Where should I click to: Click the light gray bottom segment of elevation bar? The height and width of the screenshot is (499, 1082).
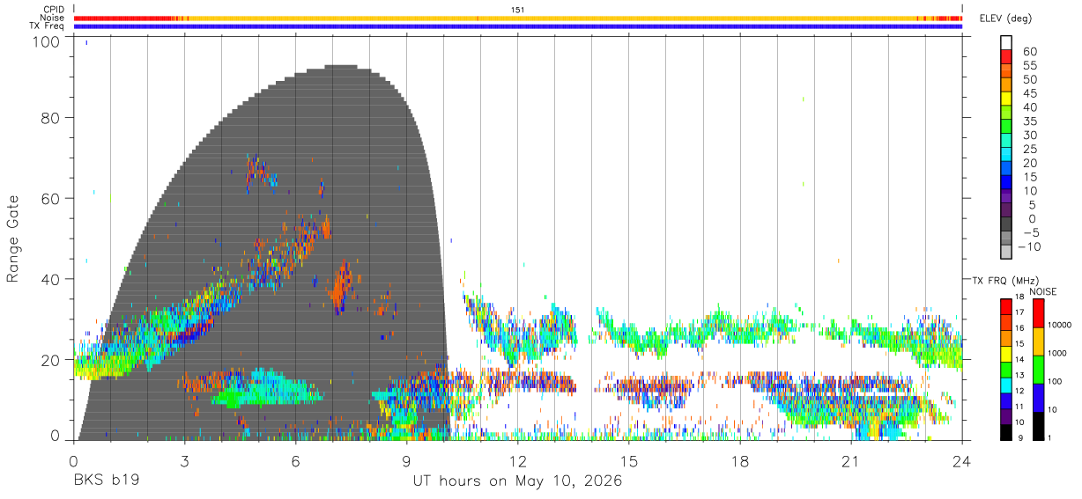1006,252
